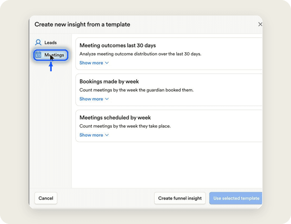This screenshot has height=224, width=291.
Task: Click 'Count meetings by the week they take place' text
Action: pos(125,126)
